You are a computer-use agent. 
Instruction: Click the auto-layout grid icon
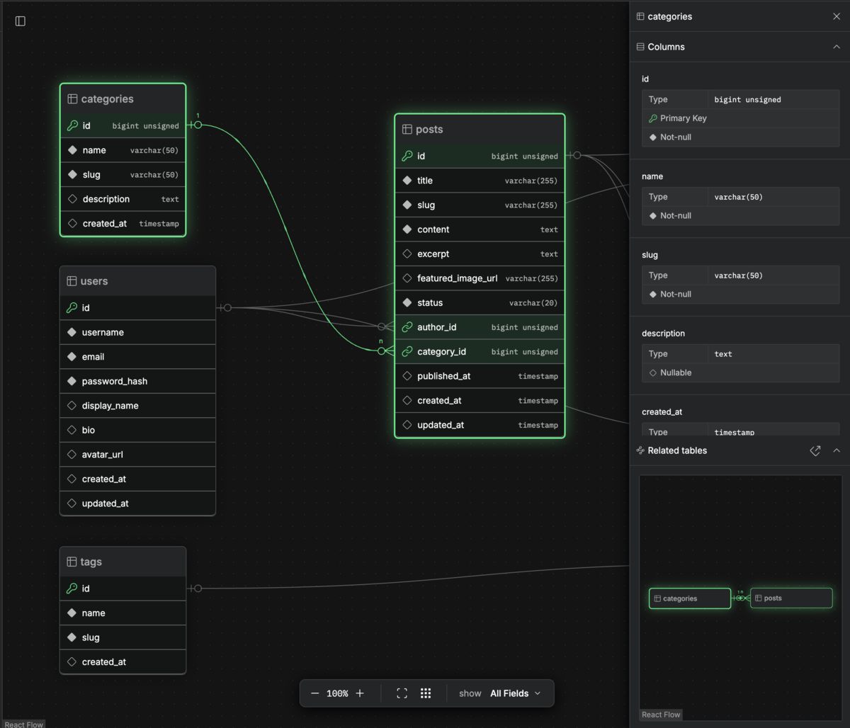click(x=426, y=693)
